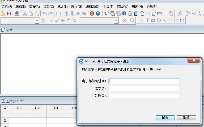Click the Show Session Folder icon

click(x=107, y=13)
